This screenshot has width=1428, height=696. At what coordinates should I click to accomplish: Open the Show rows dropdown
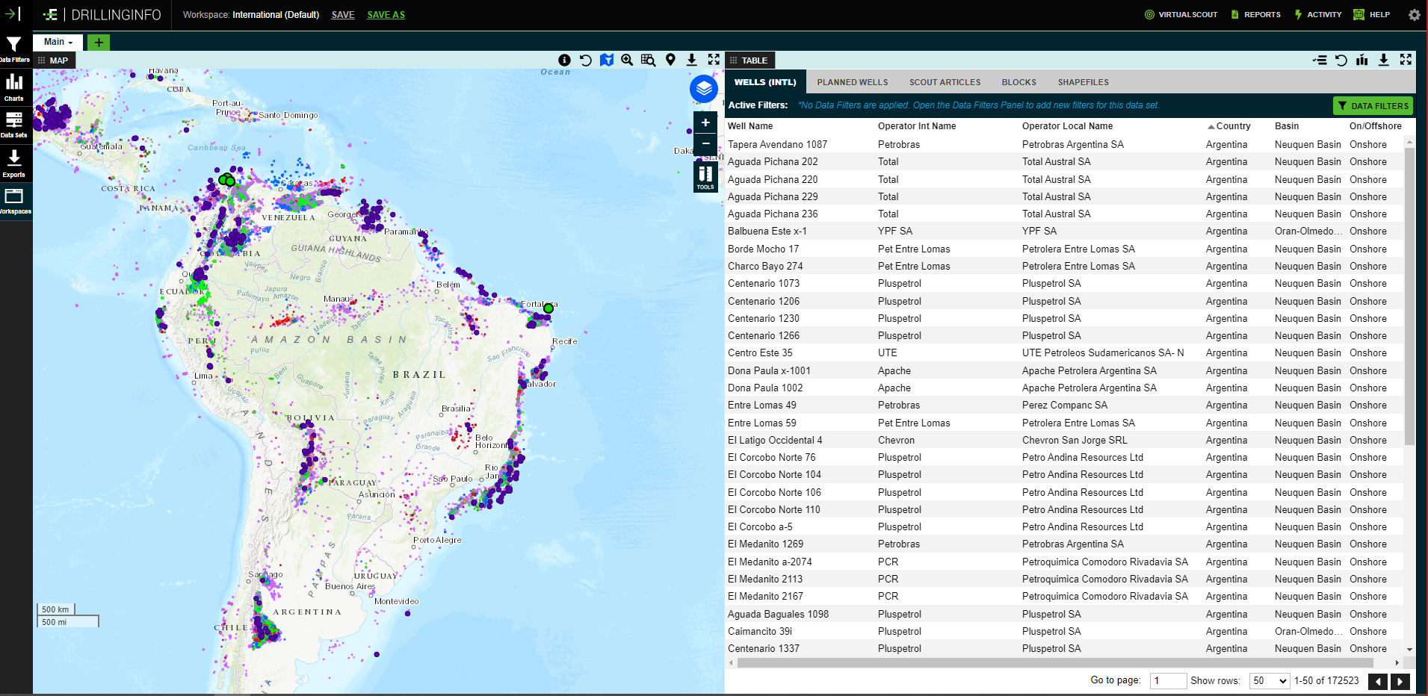(x=1270, y=681)
